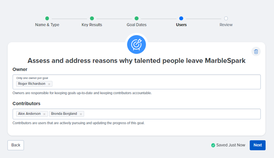This screenshot has height=158, width=274.
Task: Select the Brenda Bergland contributor tag
Action: click(64, 114)
